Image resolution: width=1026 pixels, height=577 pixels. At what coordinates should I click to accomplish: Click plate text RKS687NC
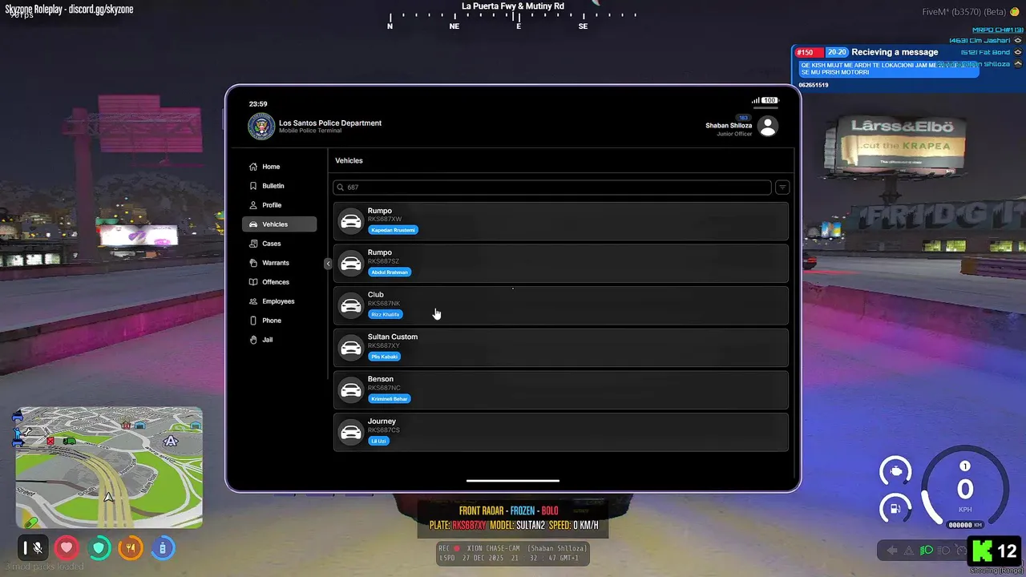point(384,388)
